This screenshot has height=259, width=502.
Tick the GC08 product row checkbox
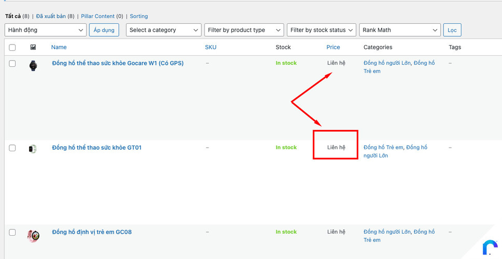coord(12,233)
